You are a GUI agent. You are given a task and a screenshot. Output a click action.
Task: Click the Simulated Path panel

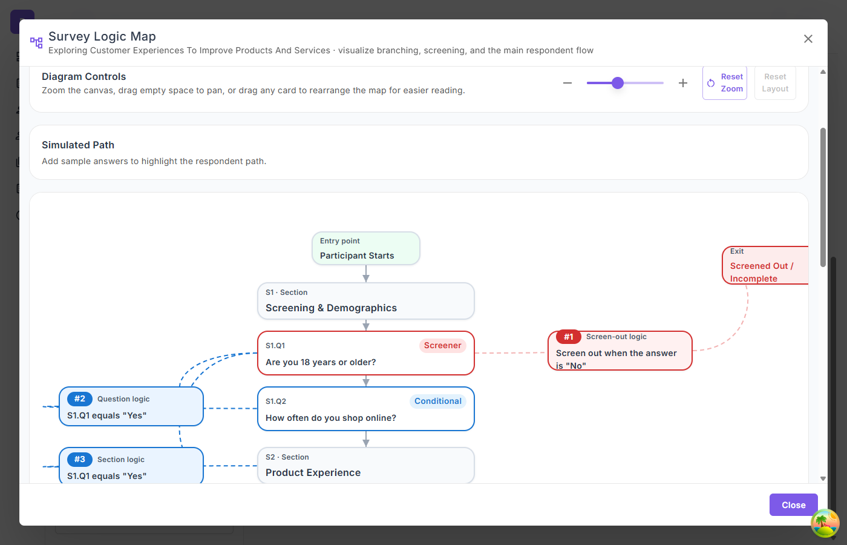[x=419, y=153]
